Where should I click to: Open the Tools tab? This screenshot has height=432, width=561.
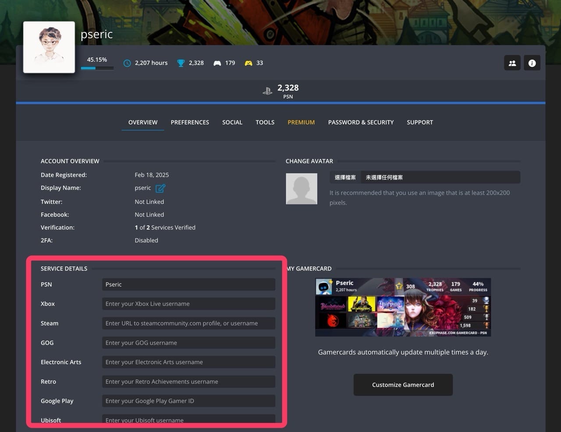tap(265, 122)
